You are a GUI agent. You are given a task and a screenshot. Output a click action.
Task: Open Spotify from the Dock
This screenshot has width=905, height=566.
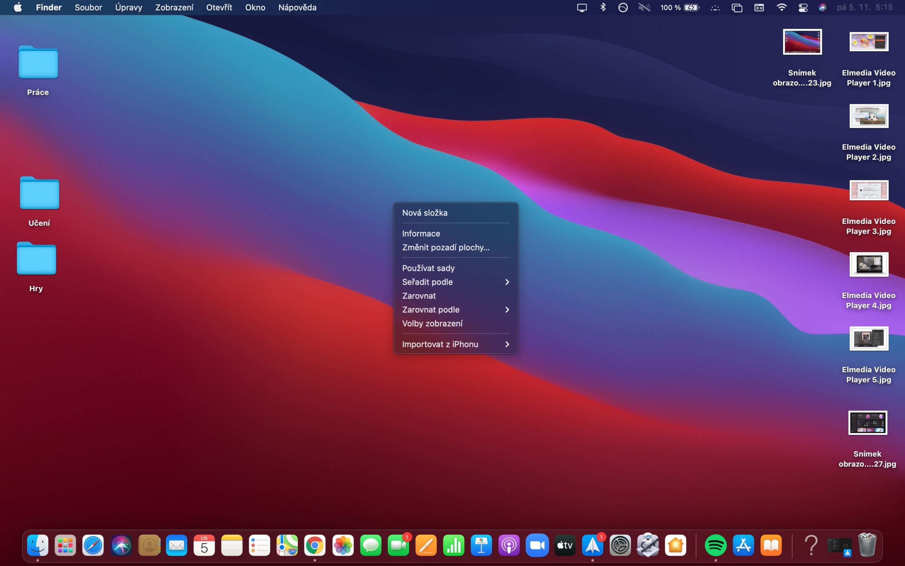[715, 545]
